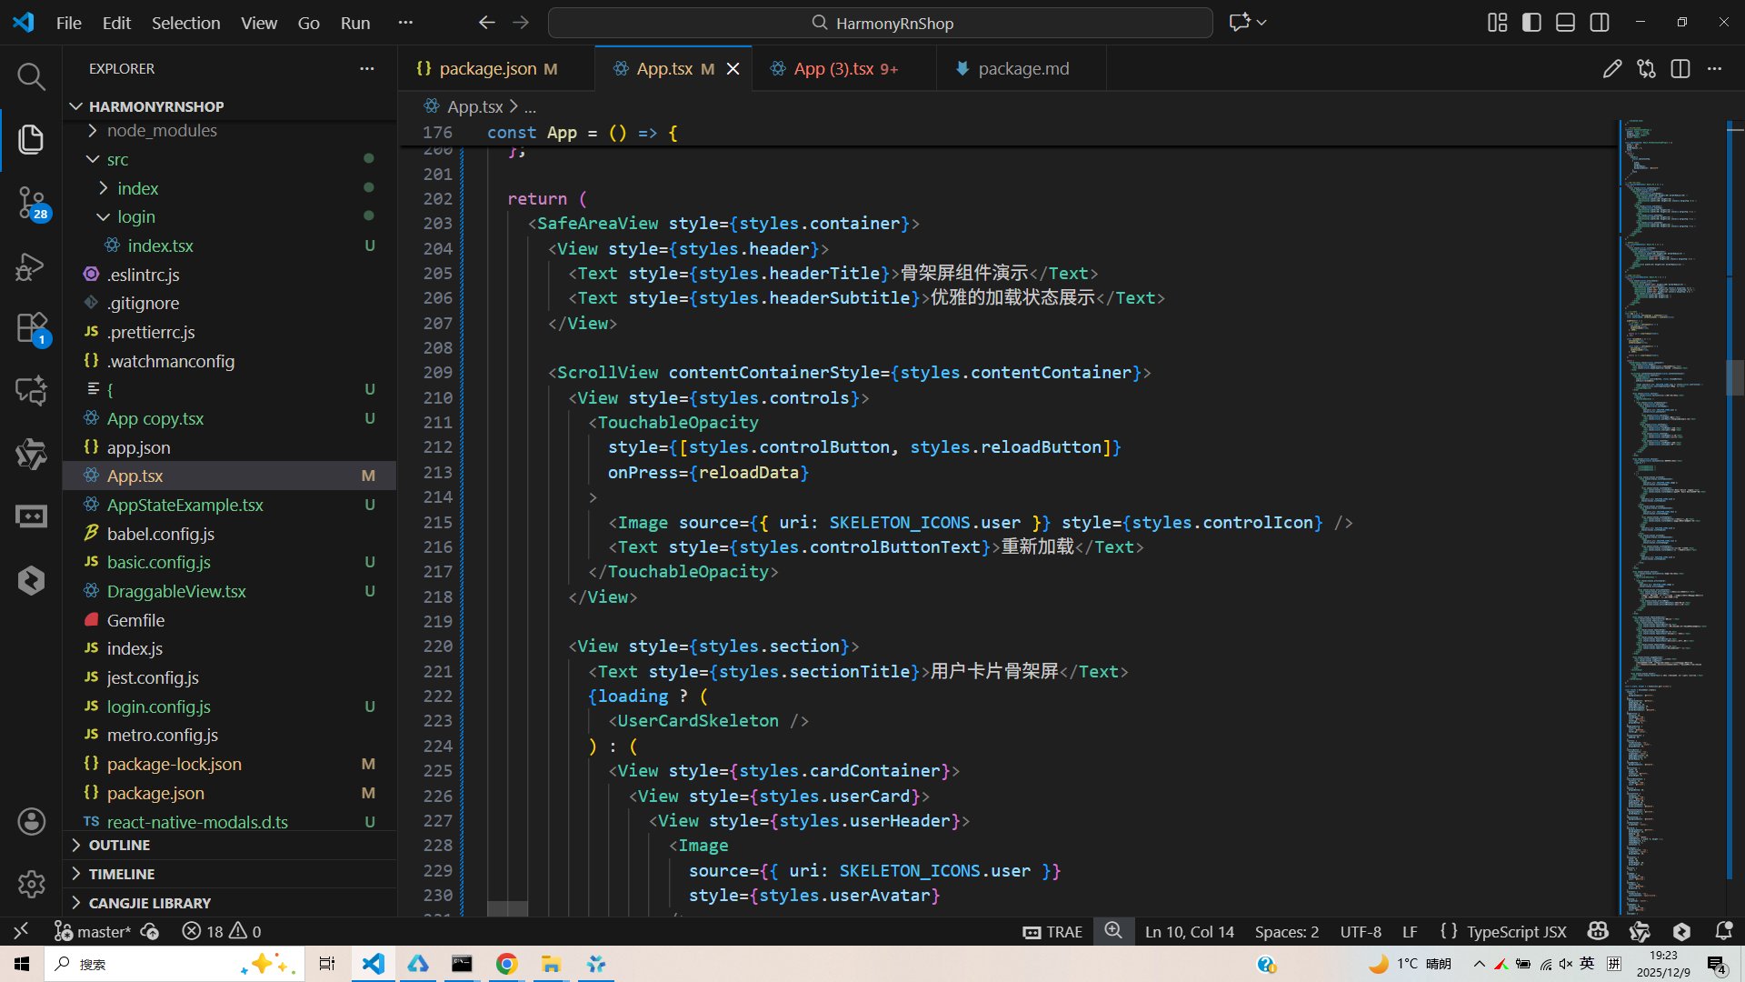This screenshot has width=1745, height=982.
Task: Open Run and Debug view
Action: [31, 266]
